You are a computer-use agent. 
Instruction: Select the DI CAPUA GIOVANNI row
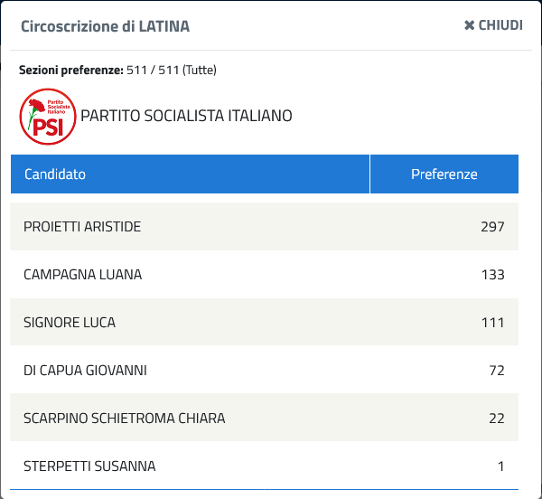tap(264, 370)
